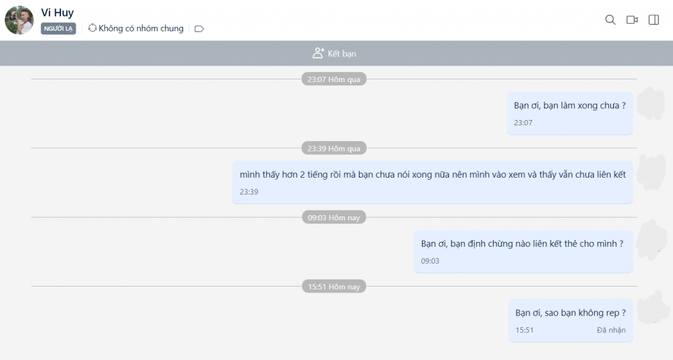673x360 pixels.
Task: Click the 09:03 Hôm nay date separator
Action: (x=334, y=217)
